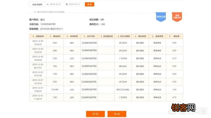This screenshot has height=118, width=211.
Task: Select the row starting 2019-12-02 18:04:44
Action: 106,58
